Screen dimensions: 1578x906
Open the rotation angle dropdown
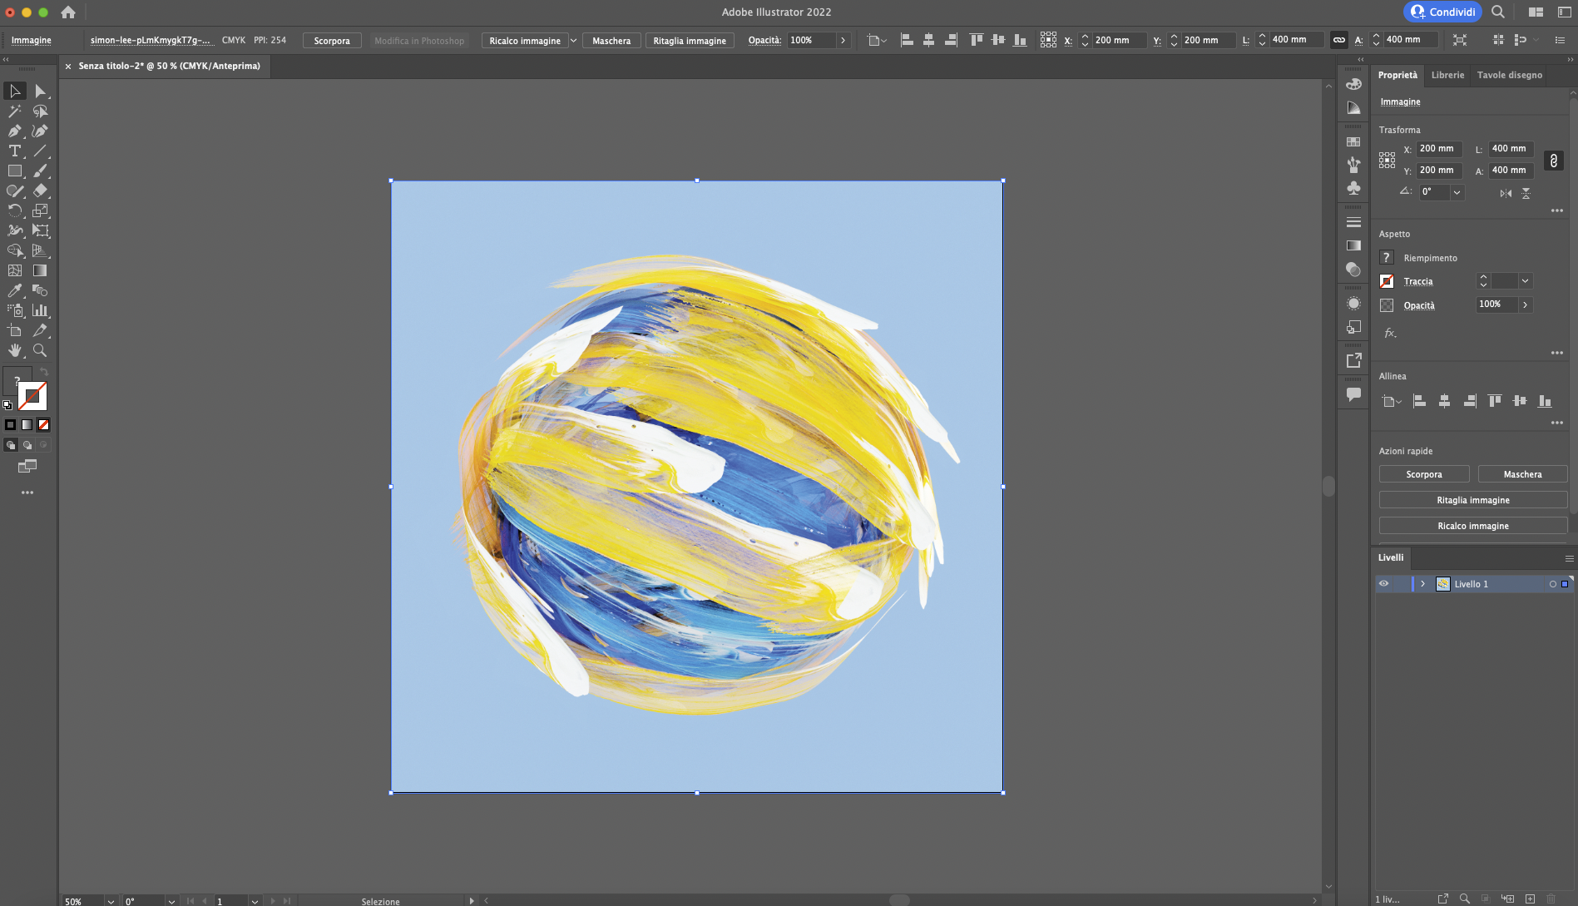pyautogui.click(x=1456, y=192)
